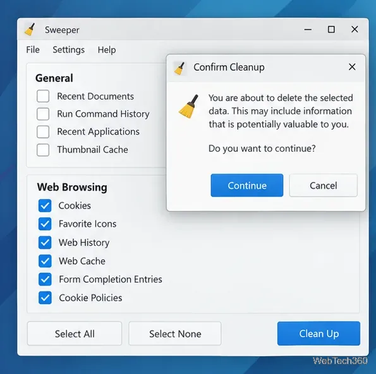Click the 'Do you want to continue?' text

point(262,148)
